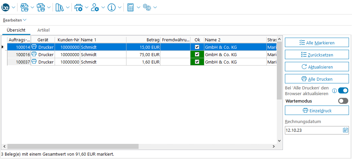Screen dimensions: 352x159
Task: Open dropdown arrow next to calculator icon
Action: click(x=138, y=7)
